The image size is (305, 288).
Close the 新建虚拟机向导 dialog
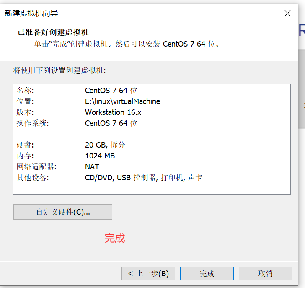(287, 13)
